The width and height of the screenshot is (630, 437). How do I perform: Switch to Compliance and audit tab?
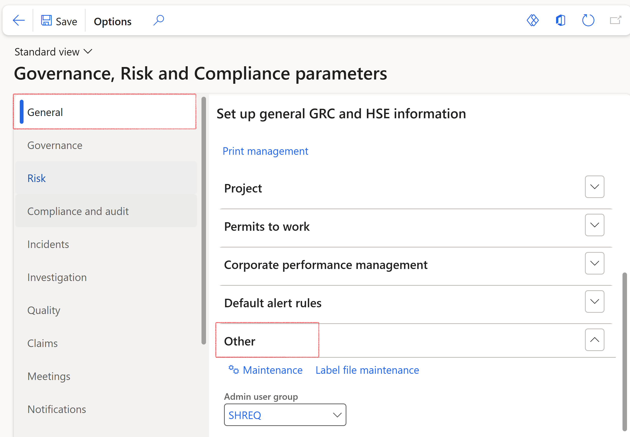tap(78, 211)
